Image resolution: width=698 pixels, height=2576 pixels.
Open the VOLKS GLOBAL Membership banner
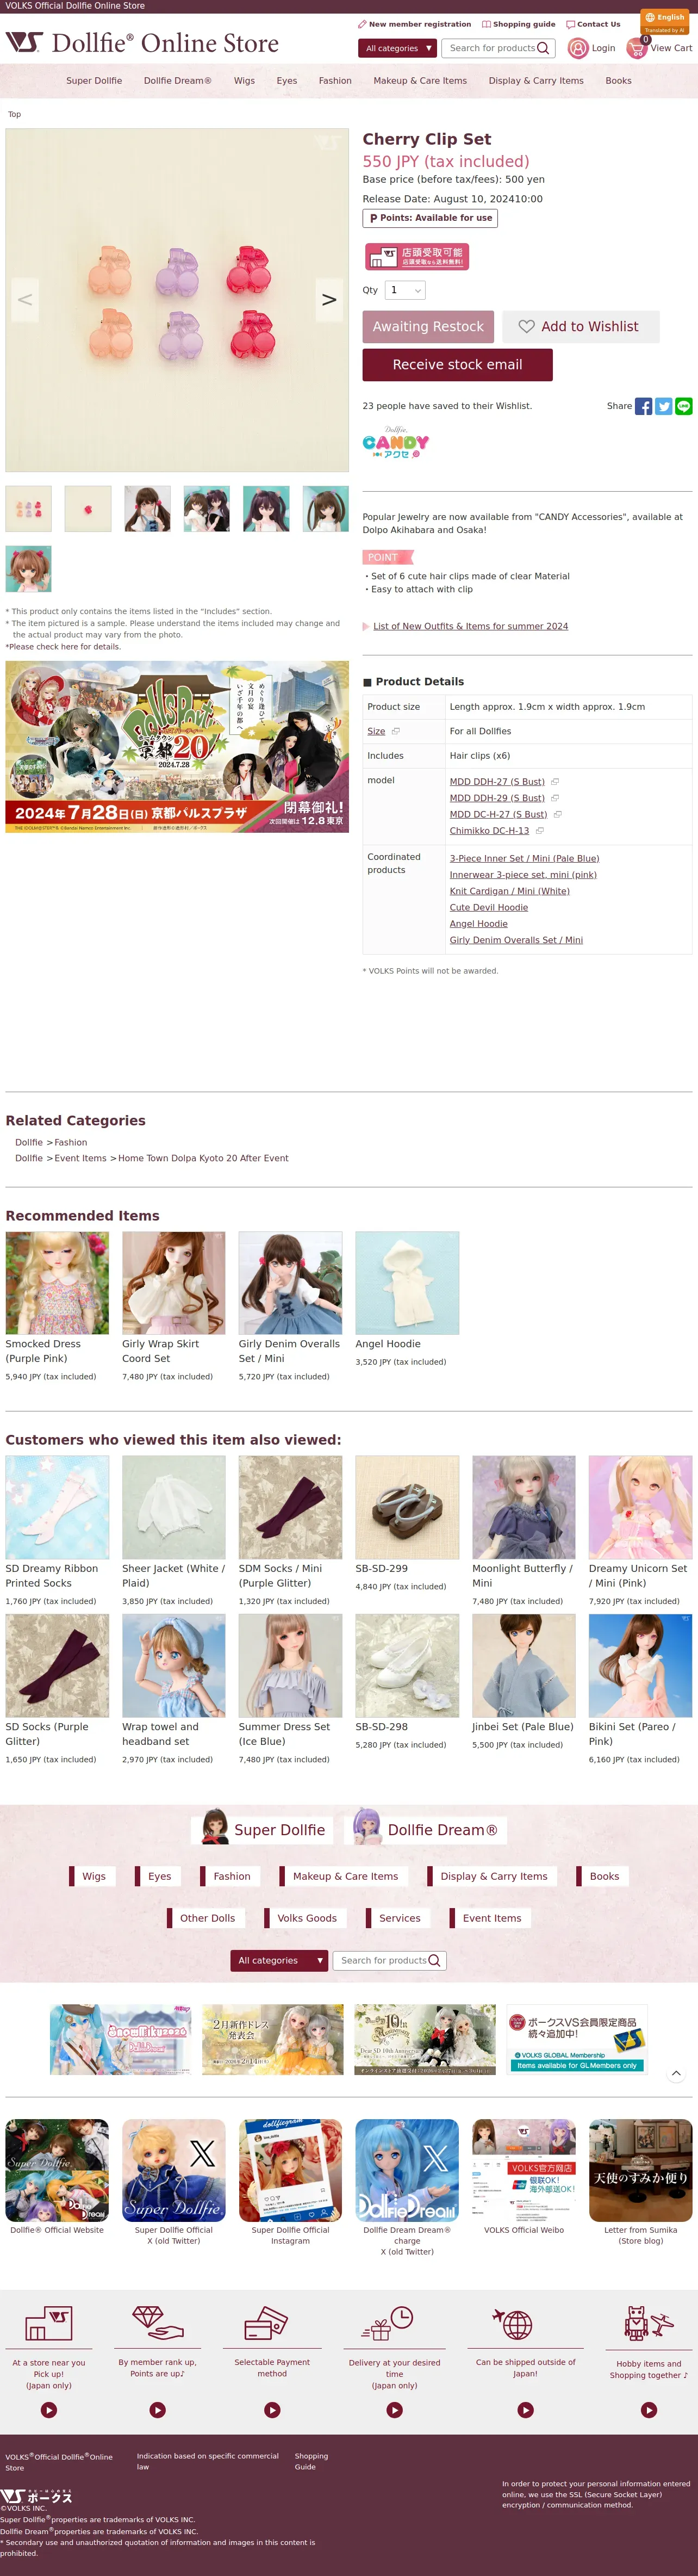(577, 2039)
